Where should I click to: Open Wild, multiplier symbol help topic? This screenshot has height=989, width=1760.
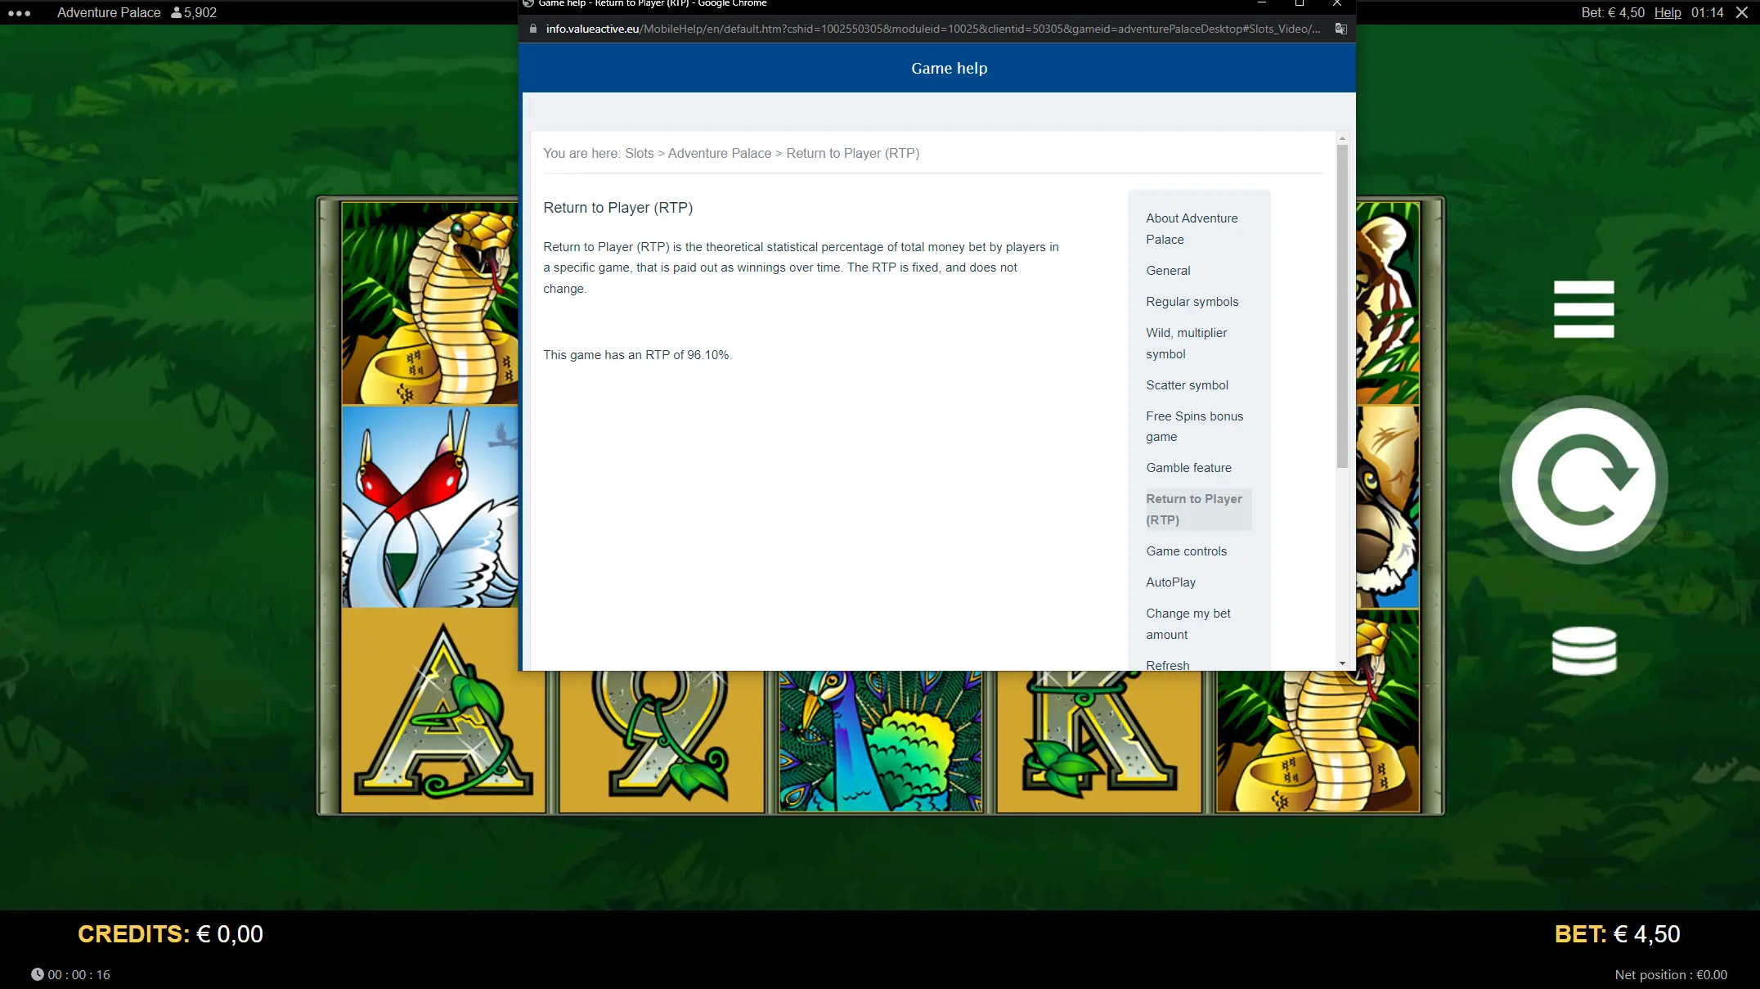point(1186,344)
